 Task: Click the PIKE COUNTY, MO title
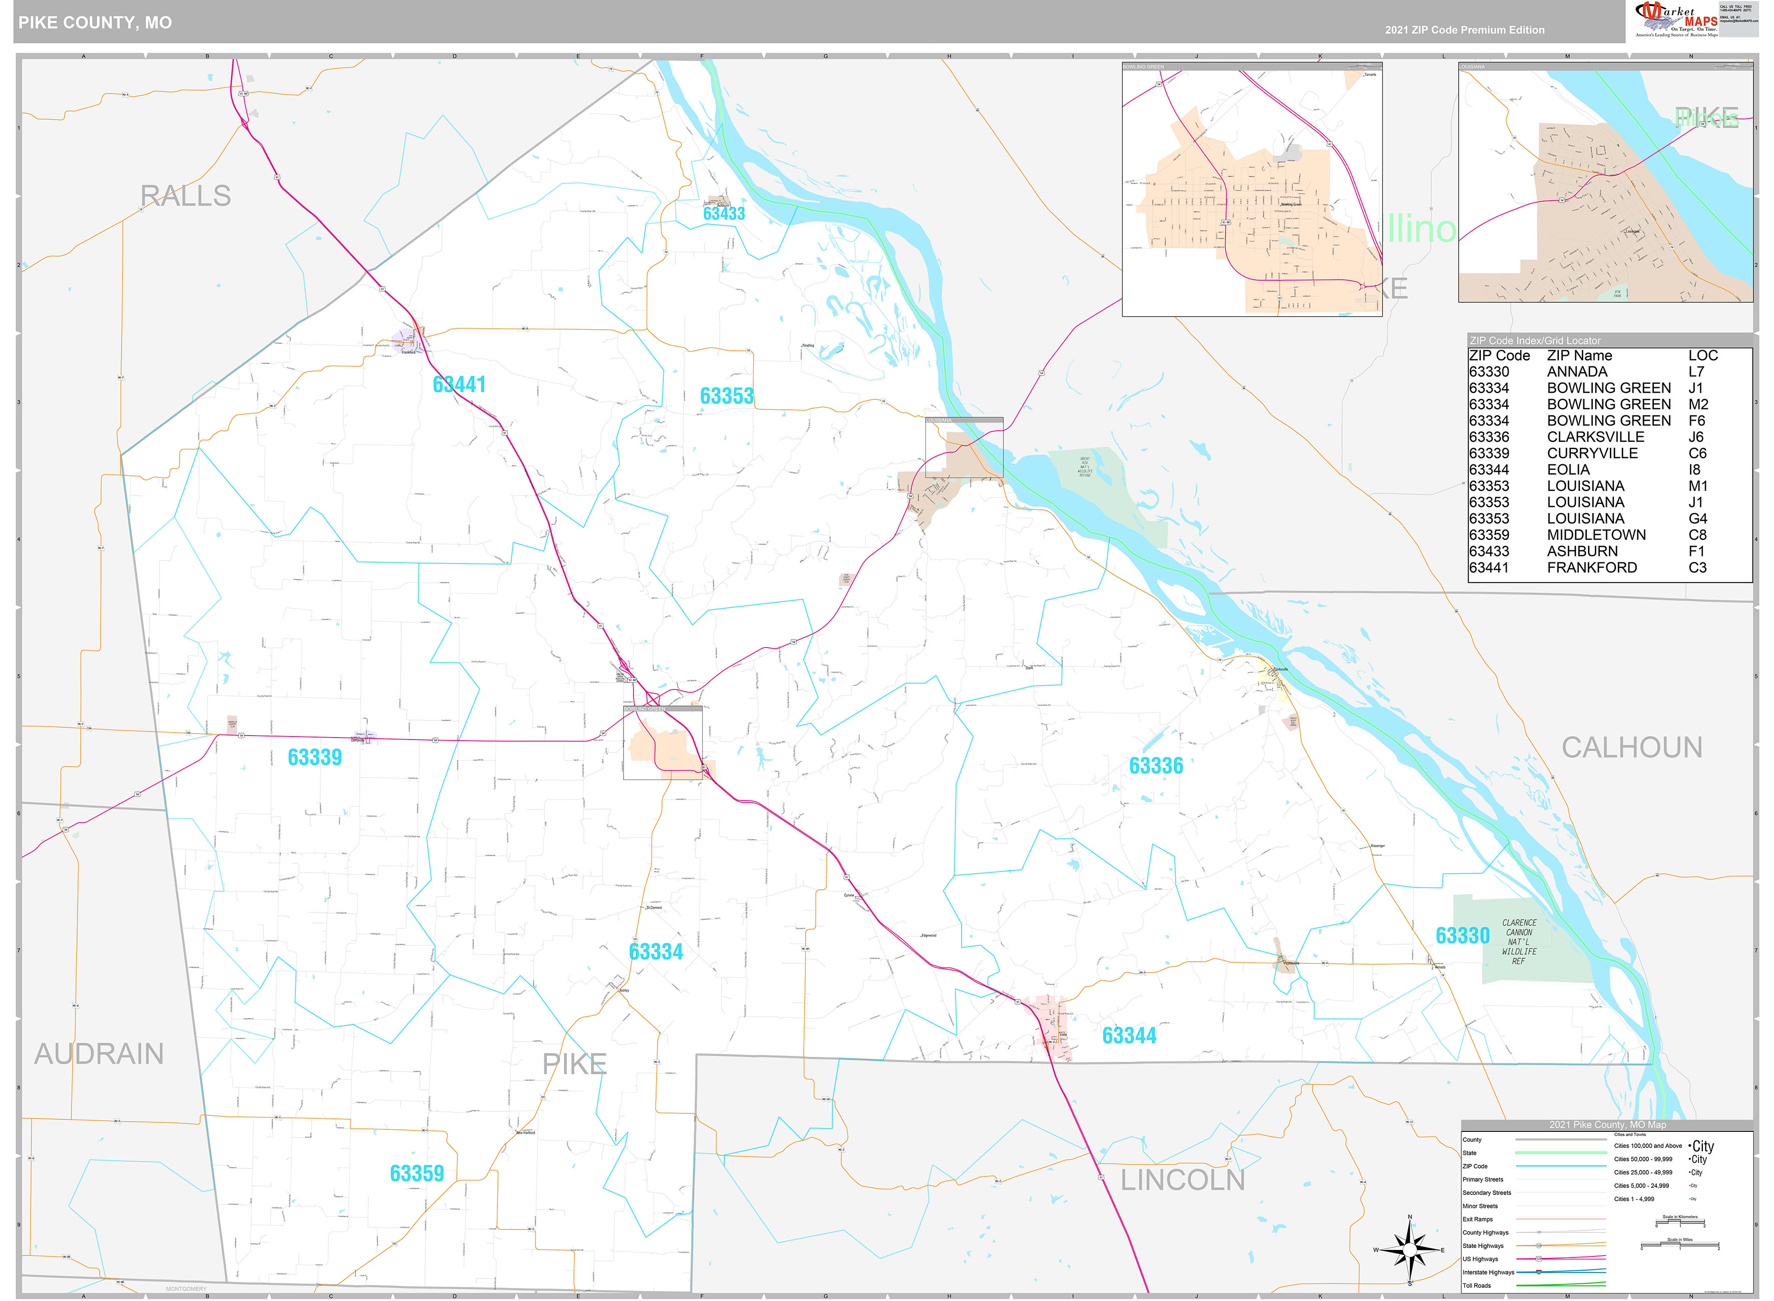(x=95, y=23)
